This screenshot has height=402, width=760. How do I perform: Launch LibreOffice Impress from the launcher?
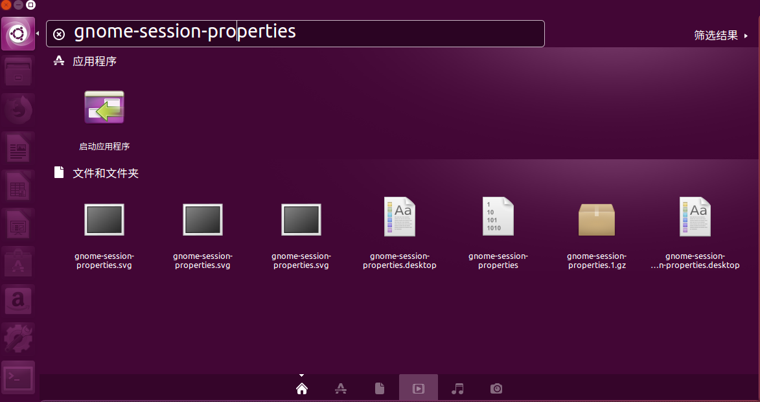(x=18, y=224)
